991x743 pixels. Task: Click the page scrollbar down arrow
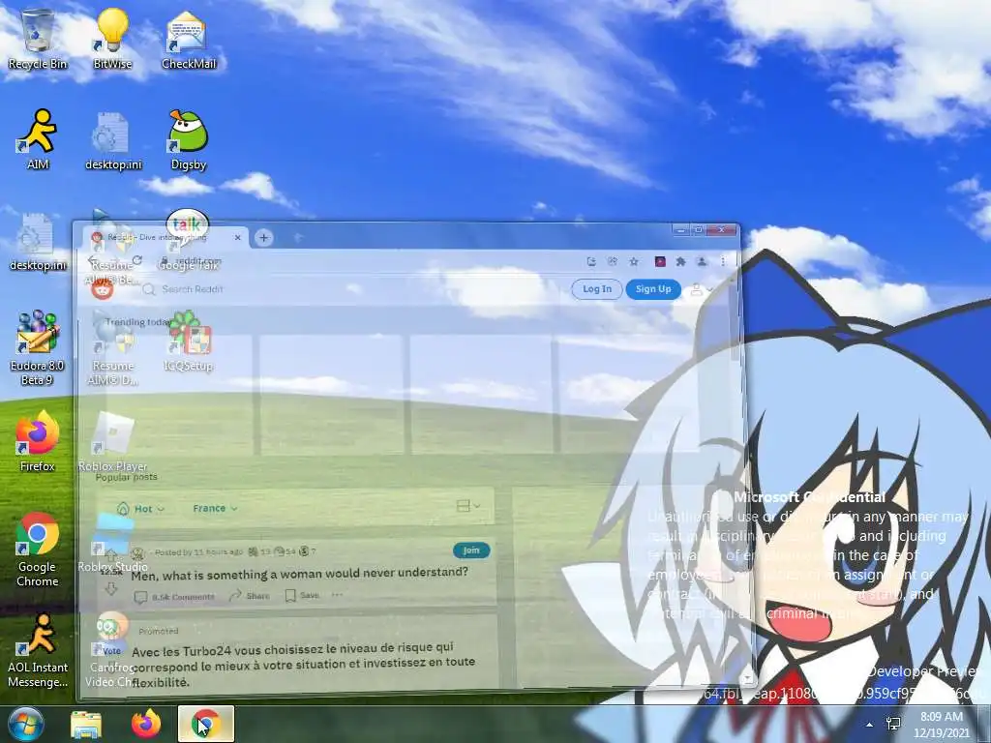(x=748, y=678)
